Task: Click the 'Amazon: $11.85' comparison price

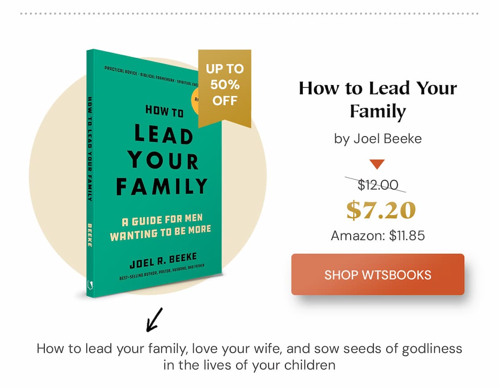Action: 378,235
